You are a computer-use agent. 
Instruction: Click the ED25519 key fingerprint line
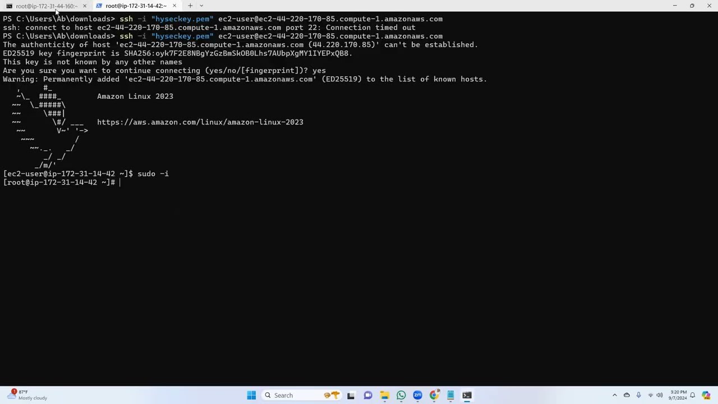[178, 53]
